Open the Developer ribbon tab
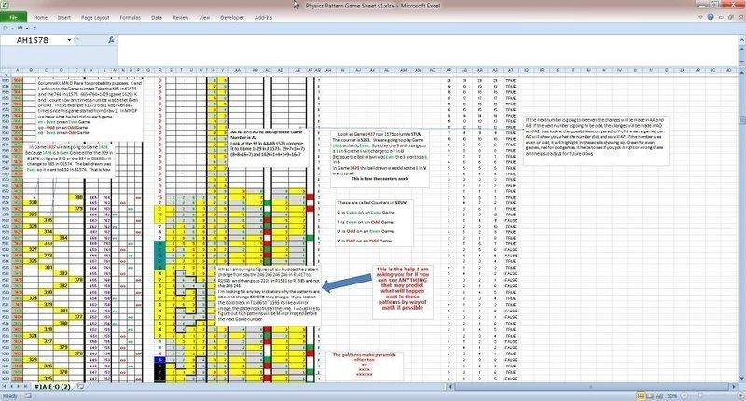 click(x=232, y=17)
